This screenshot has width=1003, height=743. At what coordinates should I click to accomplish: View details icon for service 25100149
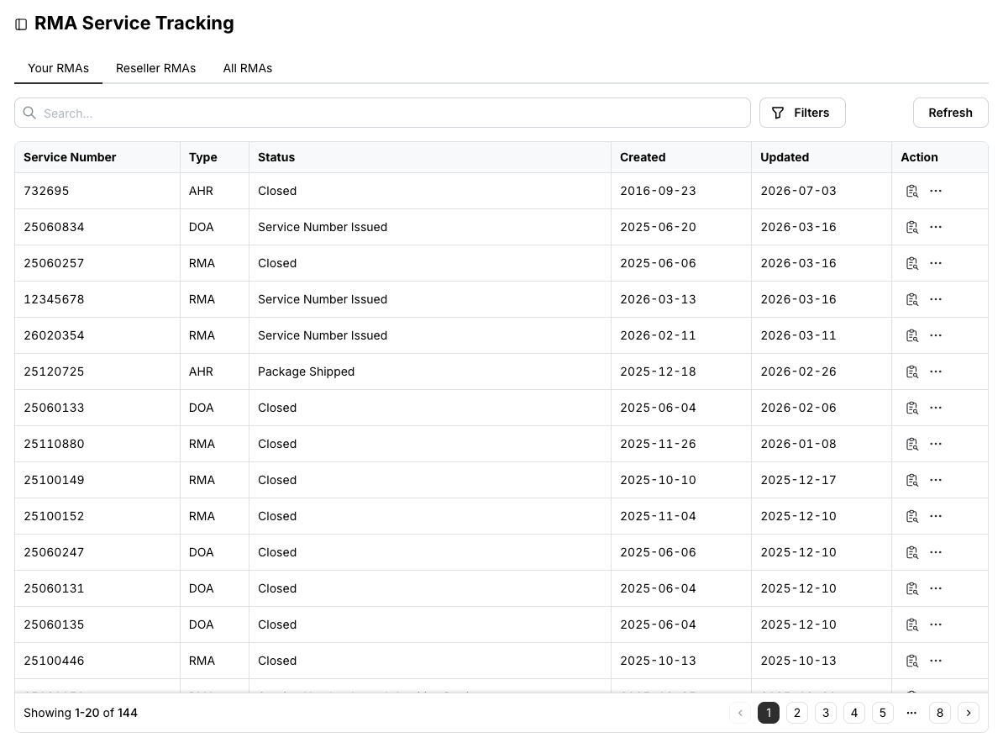[912, 480]
